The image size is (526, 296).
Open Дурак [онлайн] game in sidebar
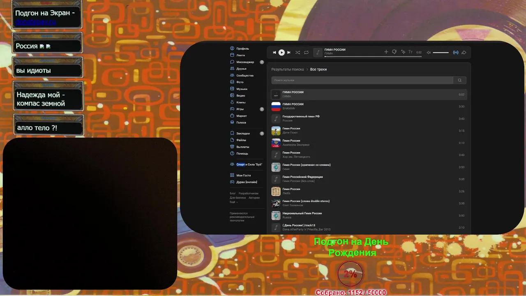click(247, 182)
